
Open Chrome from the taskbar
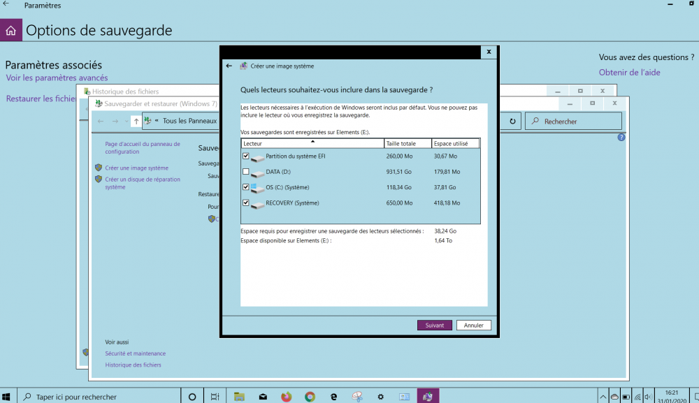point(310,397)
